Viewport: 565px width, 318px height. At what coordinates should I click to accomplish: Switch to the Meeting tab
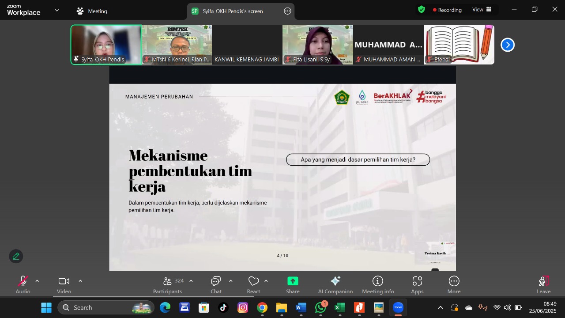coord(92,11)
